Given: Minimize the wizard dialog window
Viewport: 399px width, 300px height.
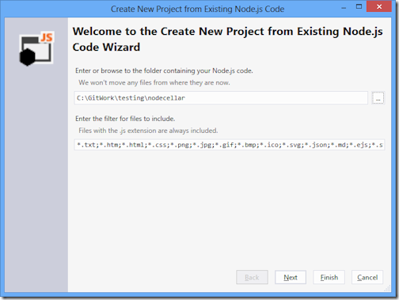Looking at the screenshot, I should (344, 8).
